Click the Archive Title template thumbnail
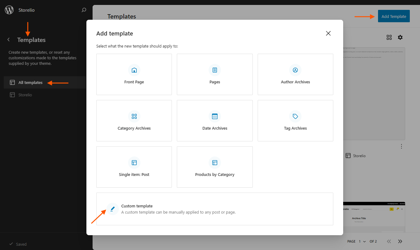The image size is (420, 250). (374, 217)
